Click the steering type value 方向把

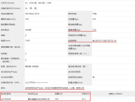[28, 30]
